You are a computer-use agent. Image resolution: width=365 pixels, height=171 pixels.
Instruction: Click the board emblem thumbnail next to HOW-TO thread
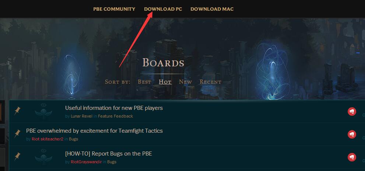pyautogui.click(x=43, y=157)
